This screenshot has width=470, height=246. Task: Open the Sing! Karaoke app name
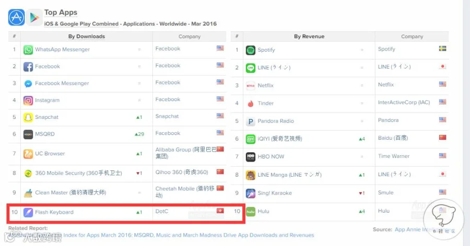(275, 193)
